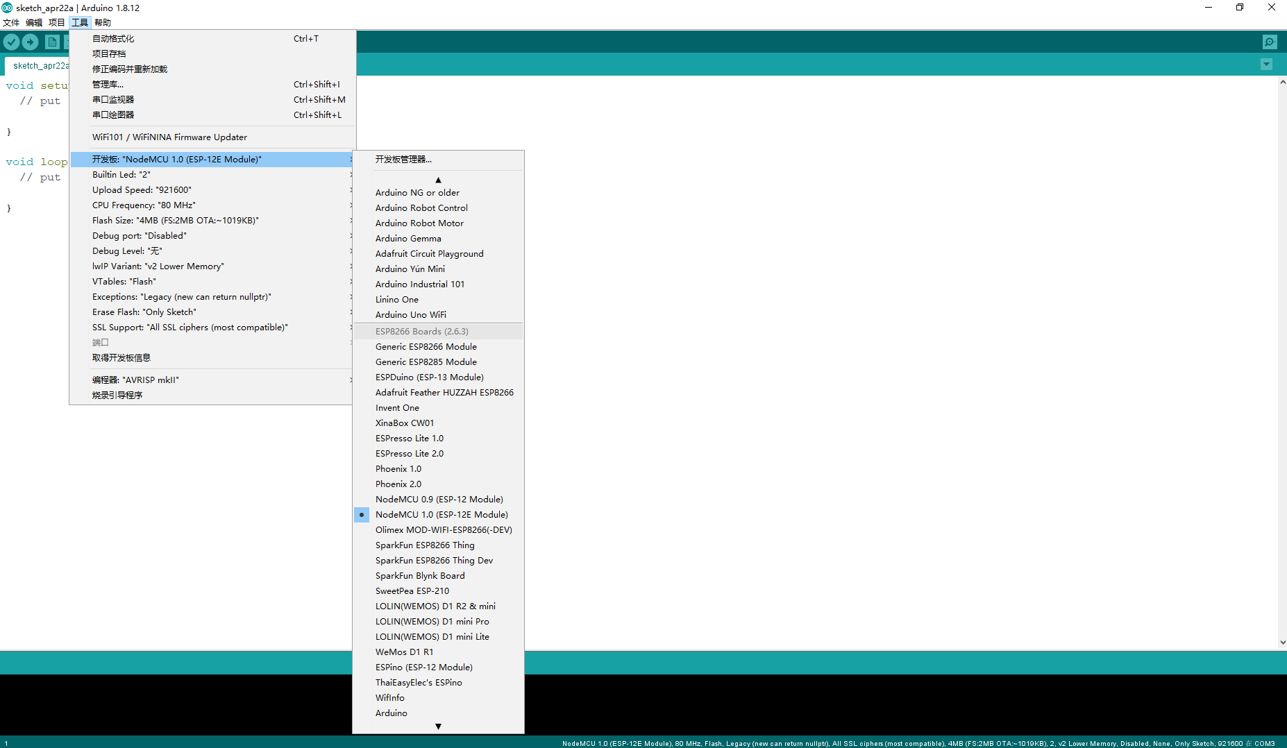Select the NodeMCU 1.0 (ESP-12E Module) radio entry
This screenshot has width=1287, height=748.
(439, 515)
